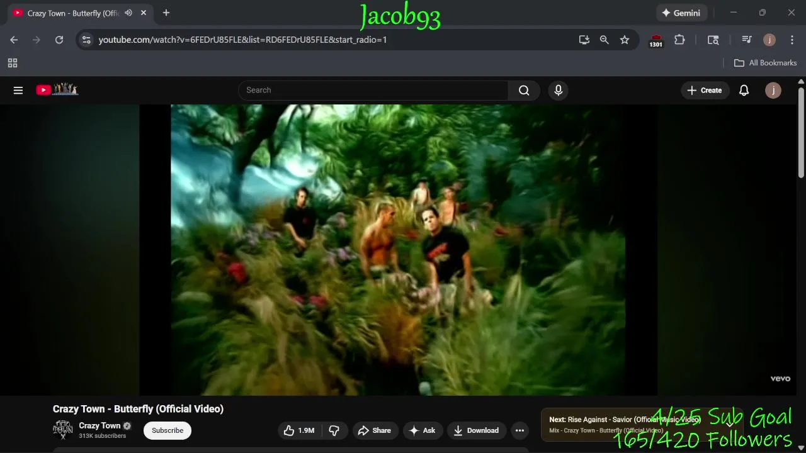This screenshot has width=806, height=453.
Task: Dislike the video with thumbs down
Action: 334,430
